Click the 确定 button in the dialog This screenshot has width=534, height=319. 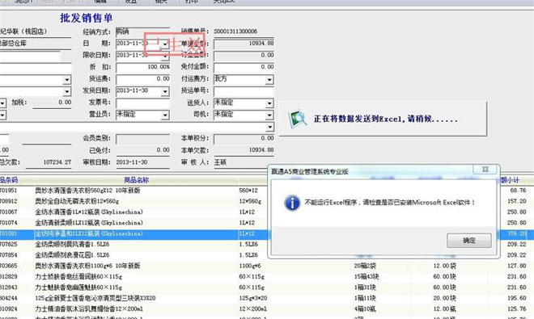(x=469, y=241)
